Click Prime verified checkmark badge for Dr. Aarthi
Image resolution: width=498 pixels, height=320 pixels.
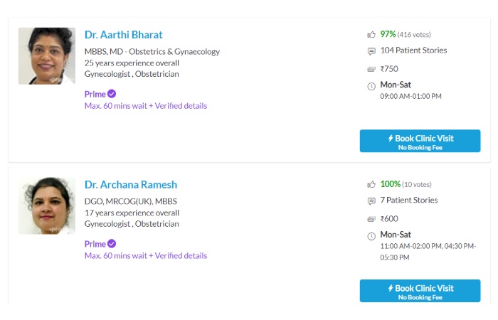point(112,94)
